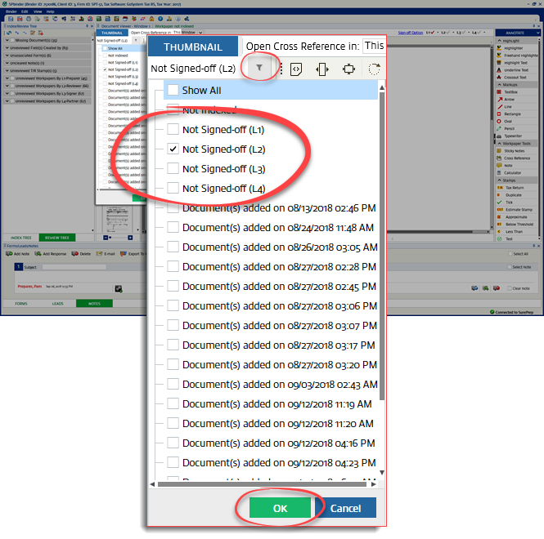
Task: Apply the Tick stamp
Action: (x=505, y=203)
